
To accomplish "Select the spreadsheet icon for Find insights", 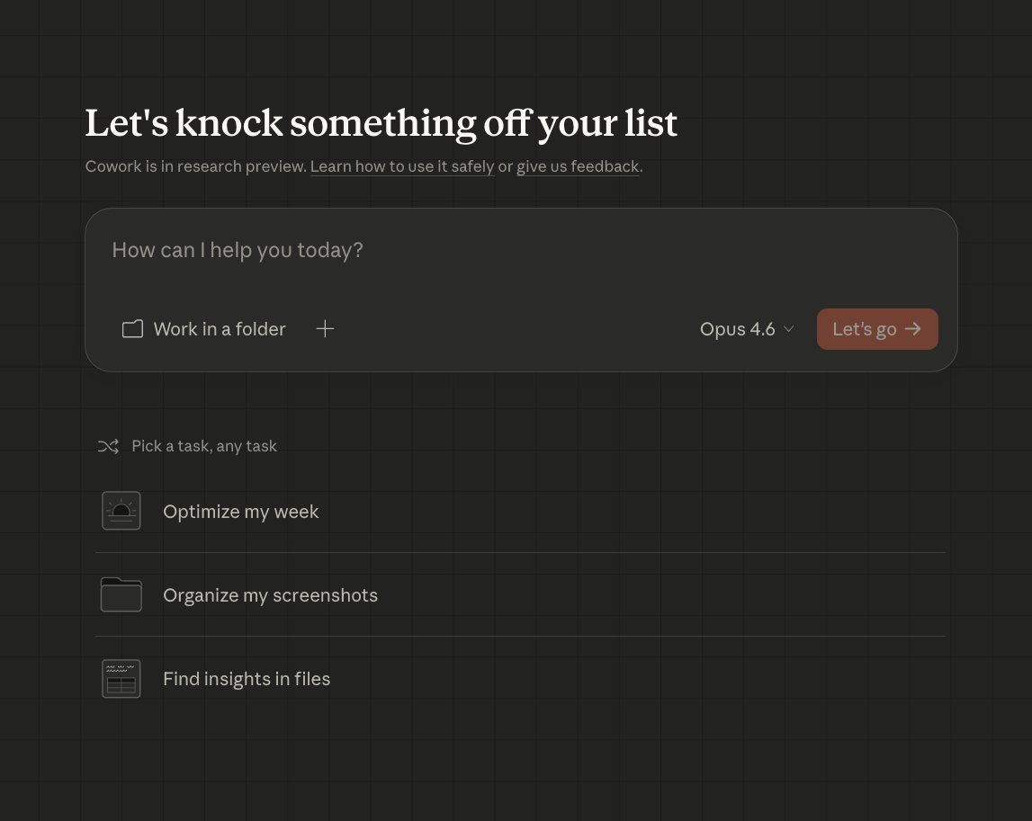I will pos(121,678).
